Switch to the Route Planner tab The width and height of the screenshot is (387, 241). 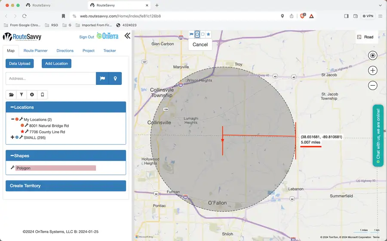point(36,51)
